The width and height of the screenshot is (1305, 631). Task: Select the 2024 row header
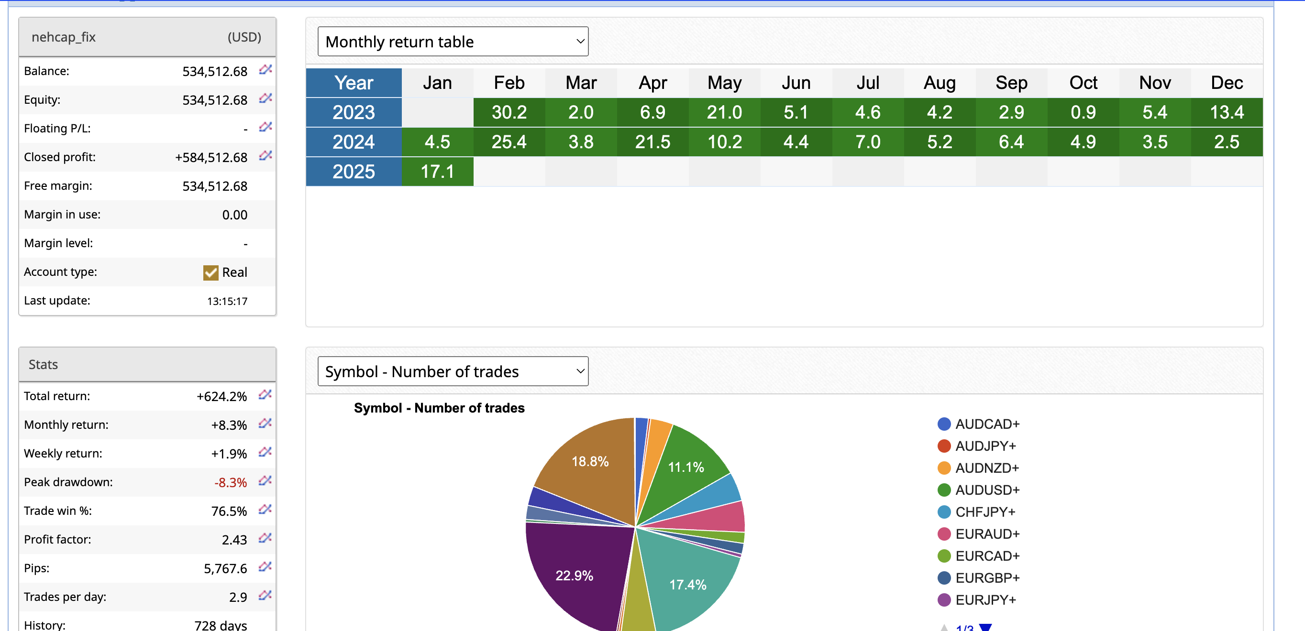354,142
